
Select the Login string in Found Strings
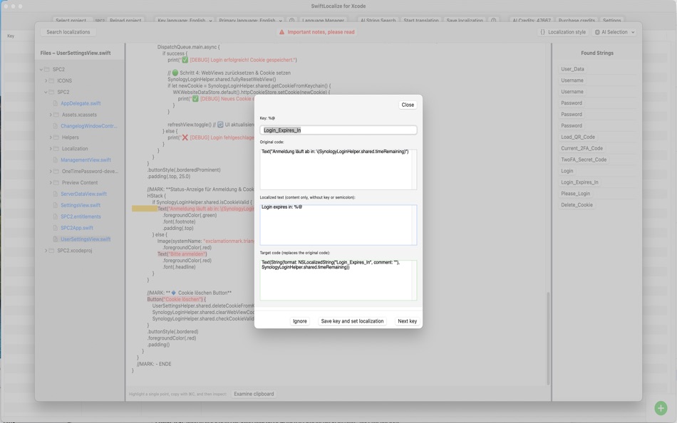click(567, 171)
